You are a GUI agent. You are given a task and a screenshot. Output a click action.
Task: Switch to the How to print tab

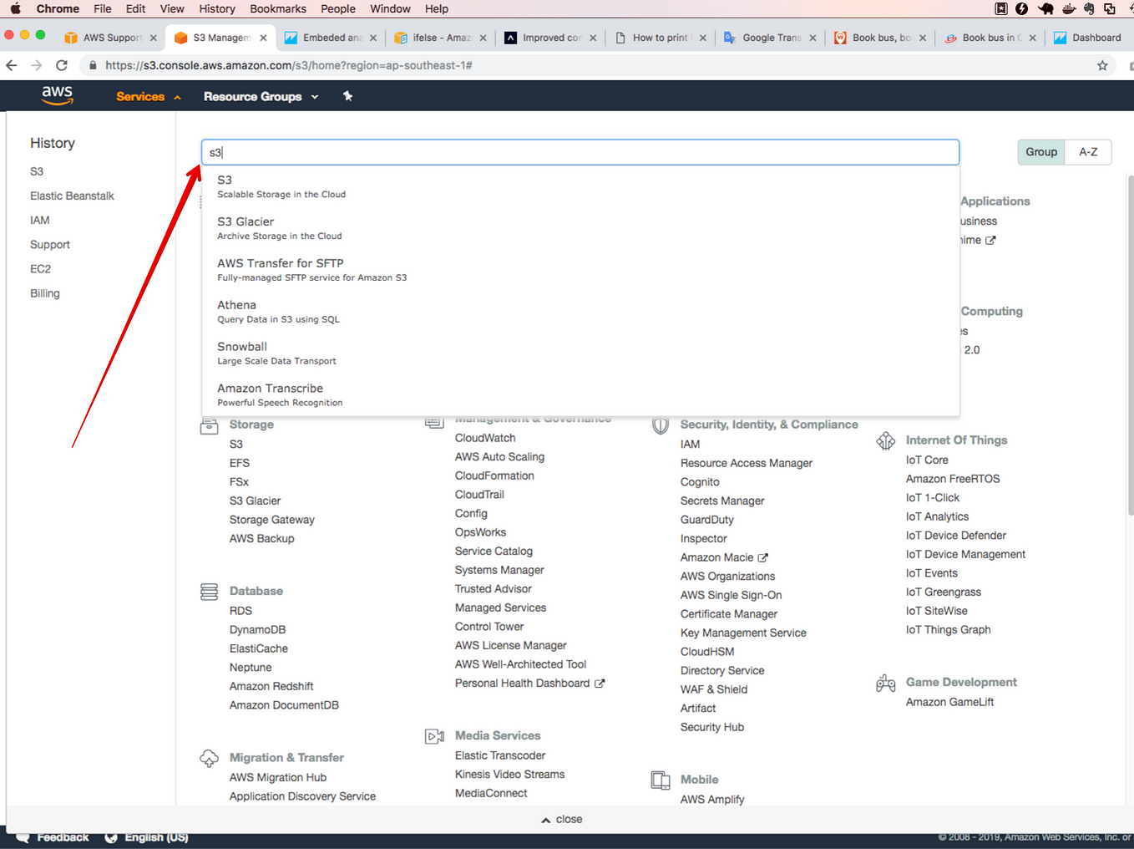point(661,38)
